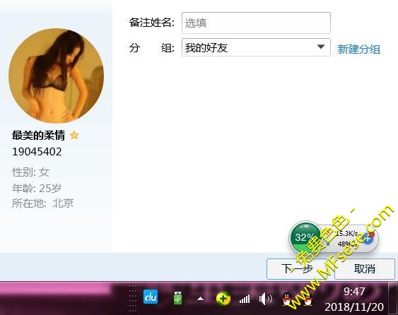Click the 取消 cancel button
The width and height of the screenshot is (398, 315).
click(x=365, y=269)
